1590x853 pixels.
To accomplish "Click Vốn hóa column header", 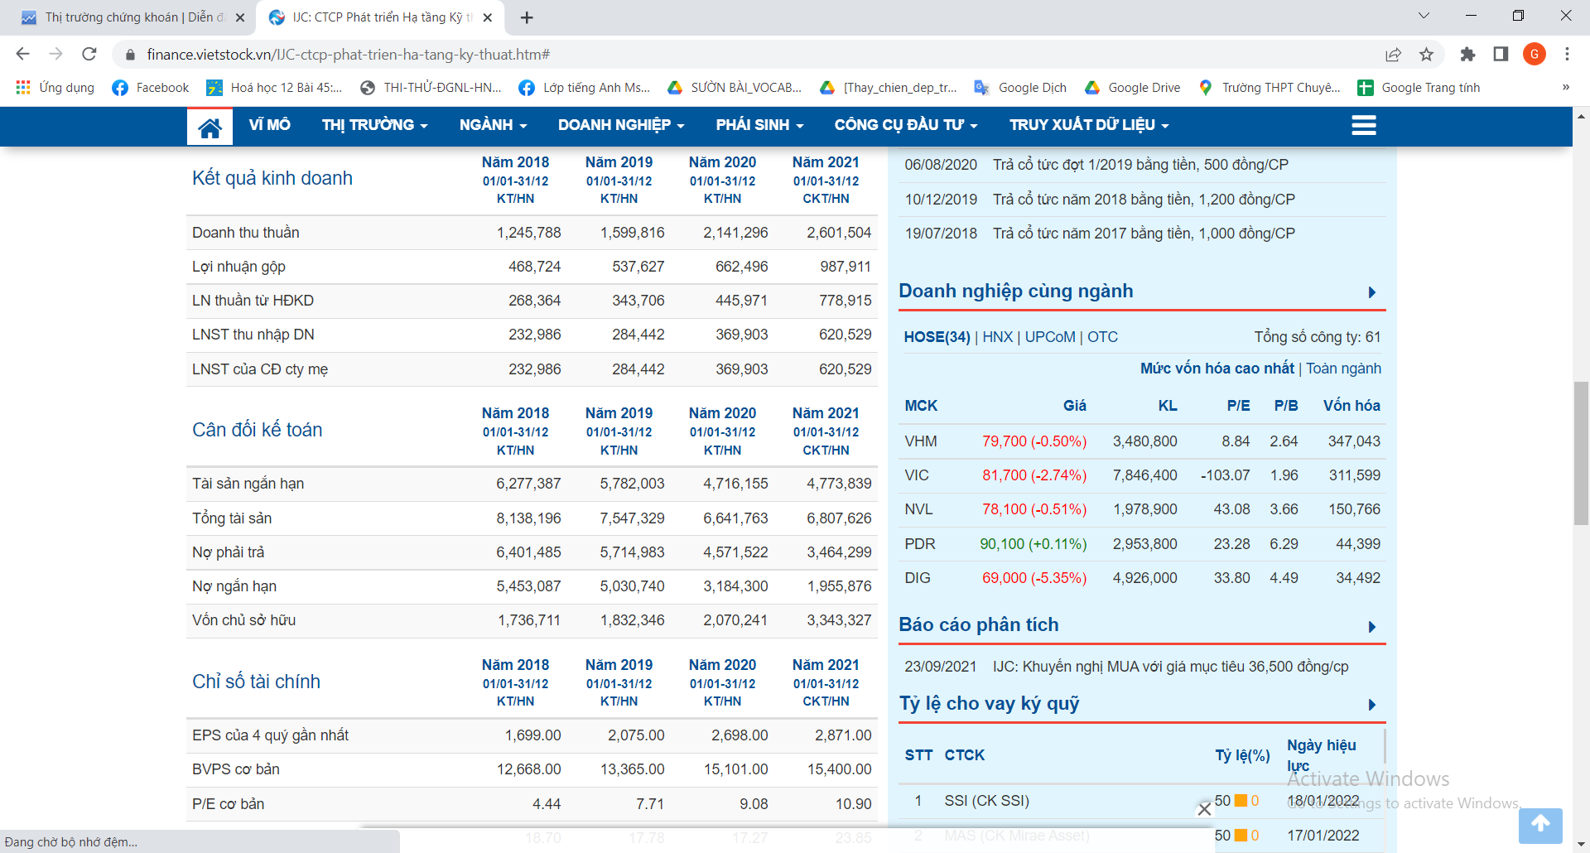I will (1351, 406).
